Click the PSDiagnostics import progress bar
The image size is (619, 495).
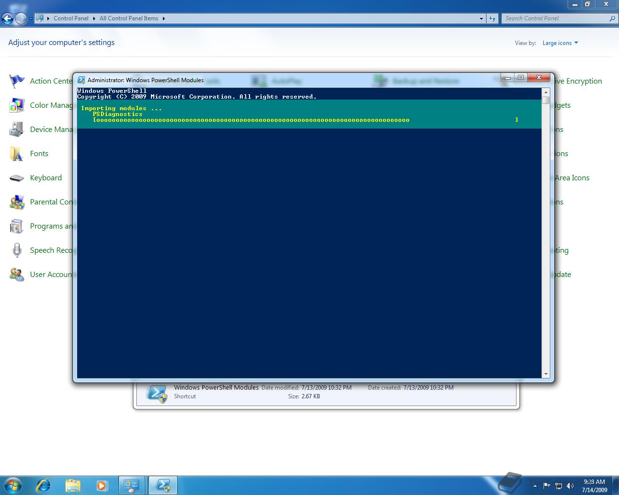[306, 120]
